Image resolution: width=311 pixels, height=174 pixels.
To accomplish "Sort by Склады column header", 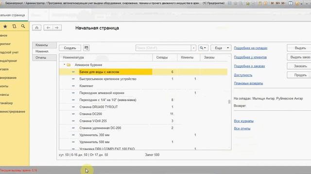I will click(165, 58).
